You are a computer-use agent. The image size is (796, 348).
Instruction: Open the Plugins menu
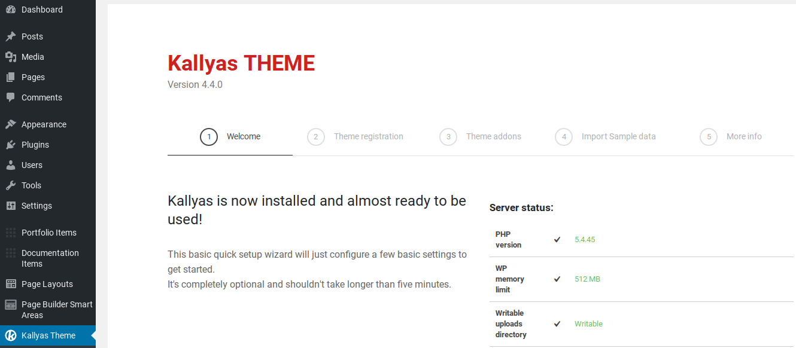(x=48, y=145)
